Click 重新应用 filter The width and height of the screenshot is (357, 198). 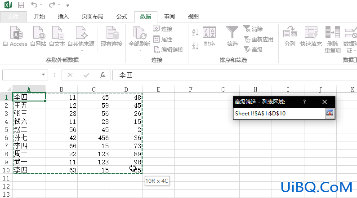(259, 40)
